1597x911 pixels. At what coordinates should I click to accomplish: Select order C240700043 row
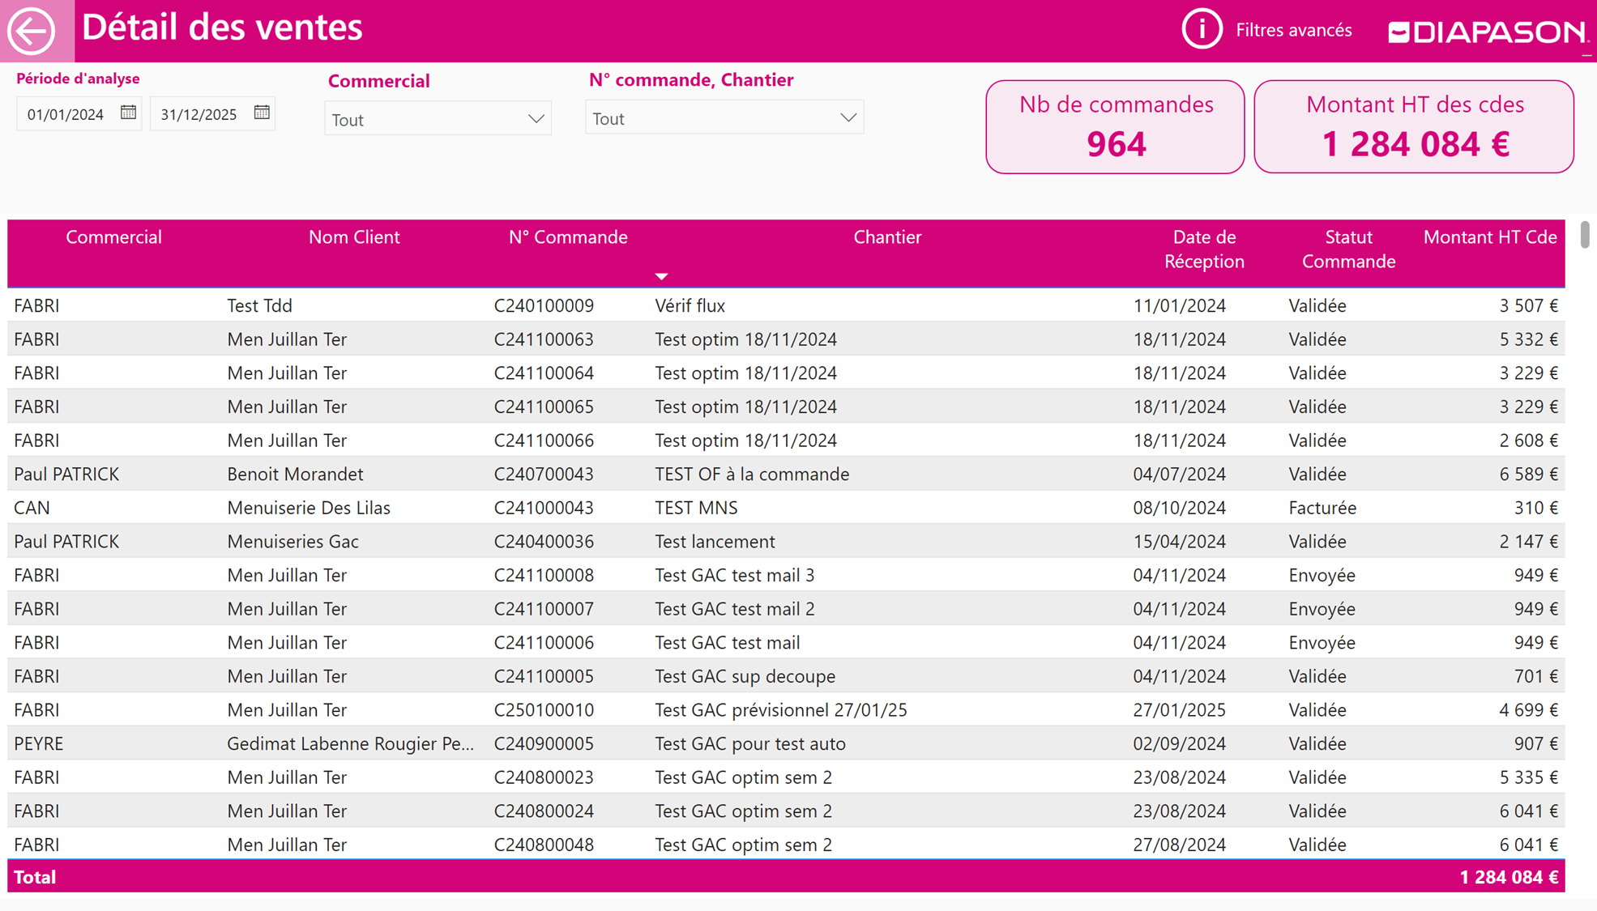pos(544,474)
